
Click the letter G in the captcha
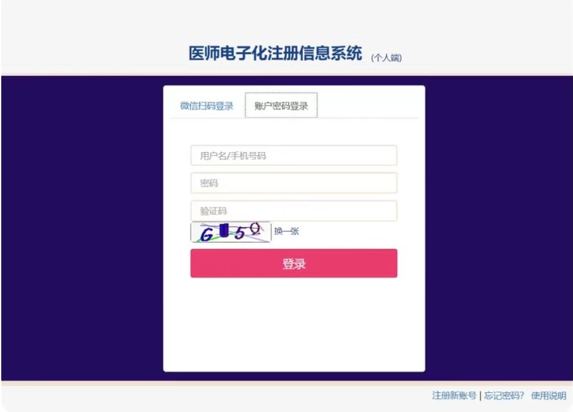pos(207,235)
